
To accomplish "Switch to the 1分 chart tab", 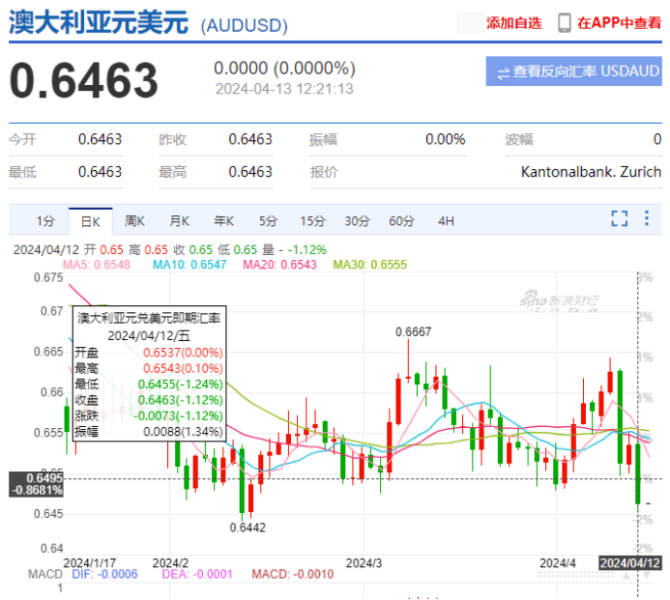I will click(45, 220).
